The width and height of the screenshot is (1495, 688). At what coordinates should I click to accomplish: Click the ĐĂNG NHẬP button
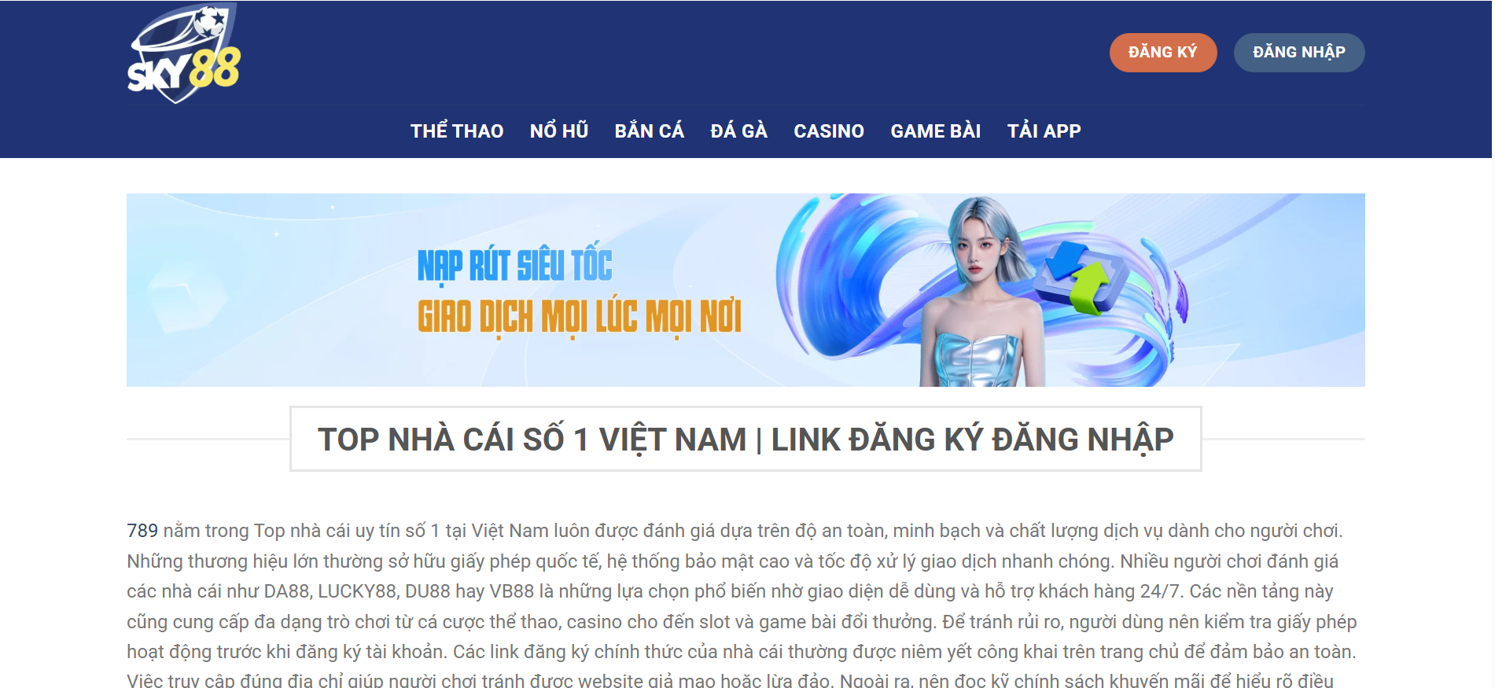coord(1299,53)
